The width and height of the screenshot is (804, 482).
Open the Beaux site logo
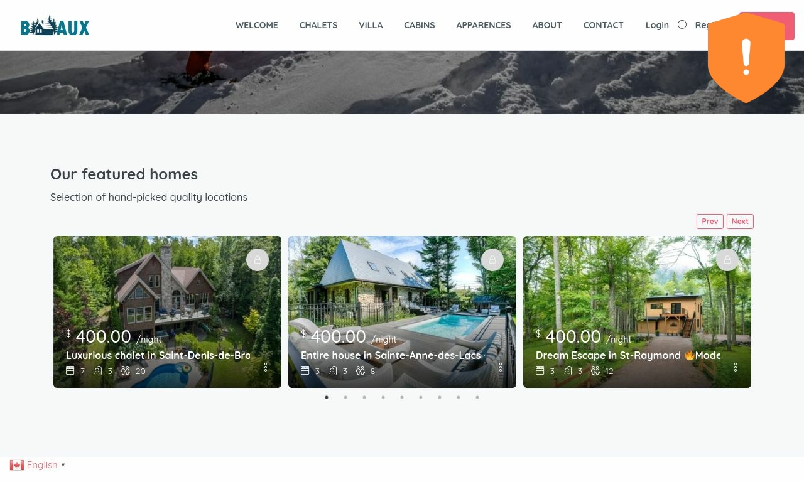click(55, 26)
